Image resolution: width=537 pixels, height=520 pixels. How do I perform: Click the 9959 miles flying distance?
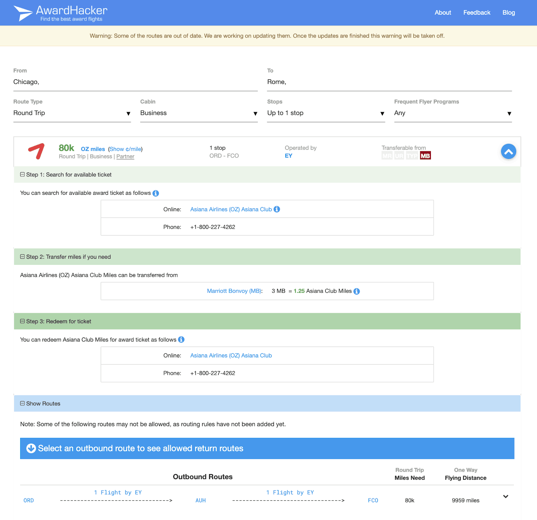coord(466,501)
